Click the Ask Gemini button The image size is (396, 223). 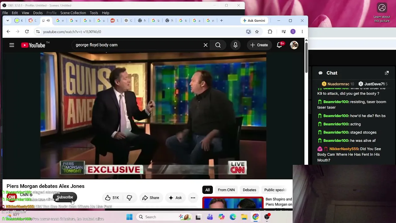[254, 20]
